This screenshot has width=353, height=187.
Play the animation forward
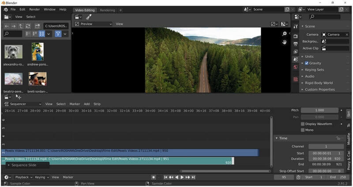182,177
